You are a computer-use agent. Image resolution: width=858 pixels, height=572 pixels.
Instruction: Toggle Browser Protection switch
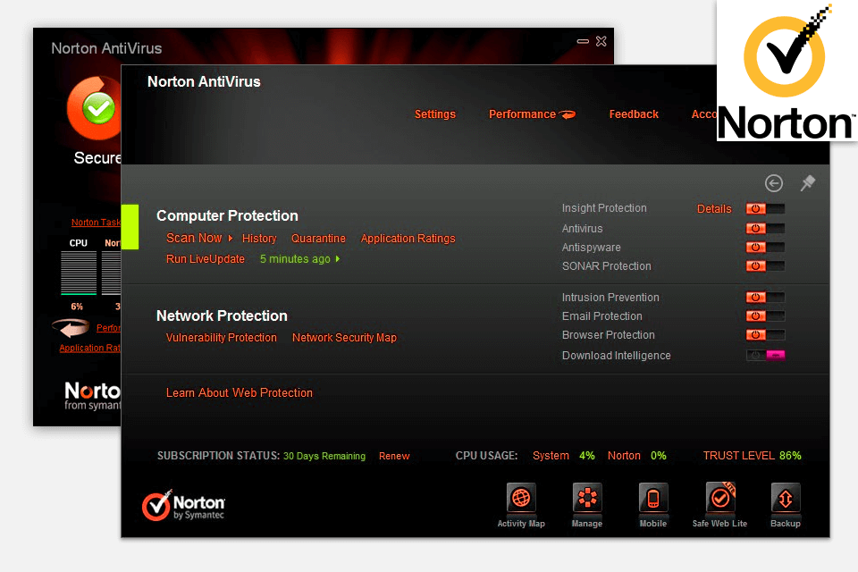click(765, 334)
